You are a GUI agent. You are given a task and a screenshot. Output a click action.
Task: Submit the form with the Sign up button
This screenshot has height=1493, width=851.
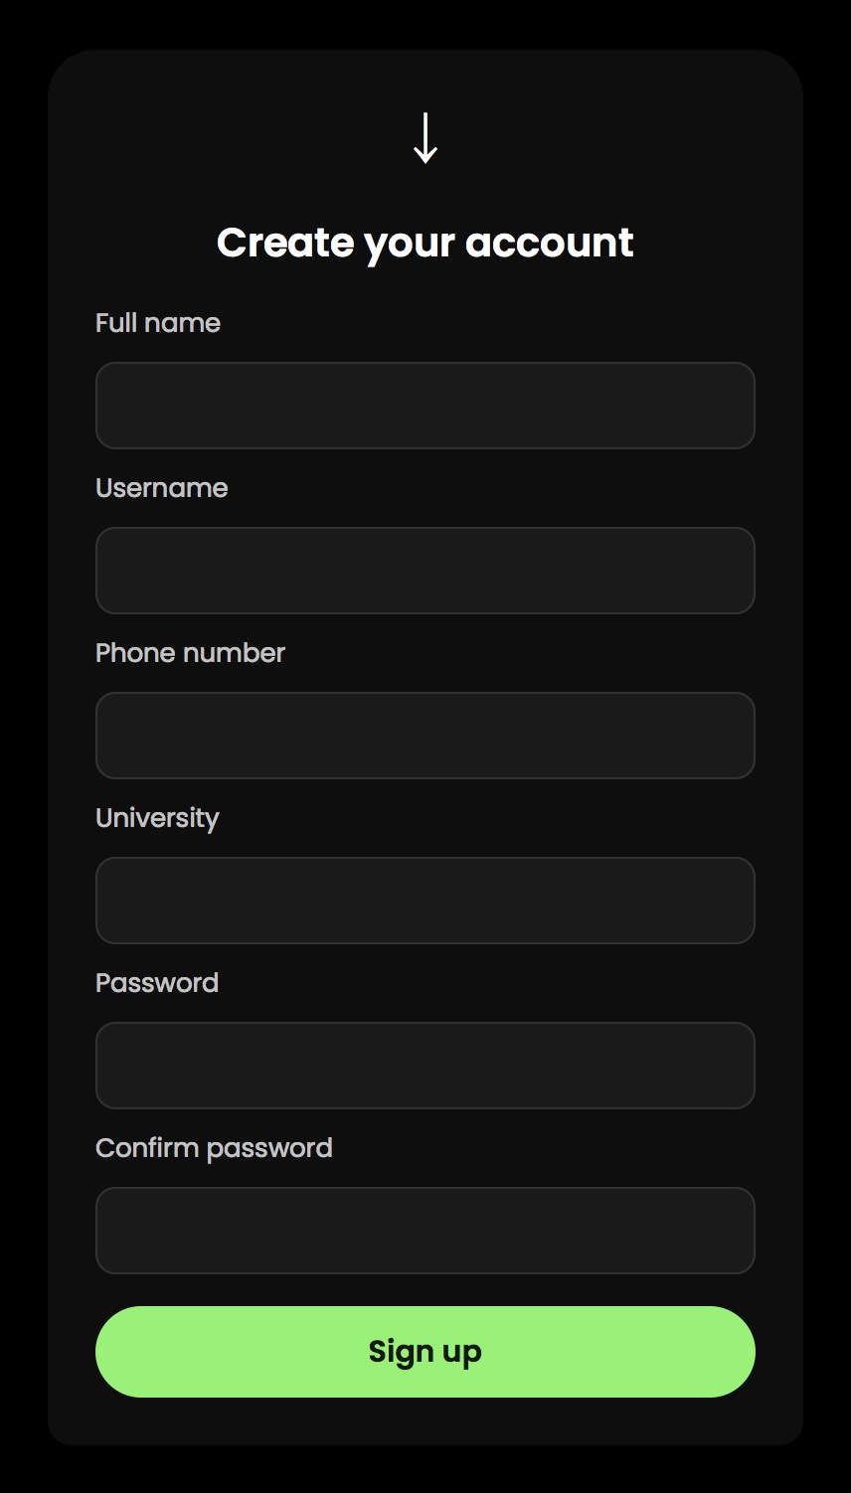tap(425, 1352)
